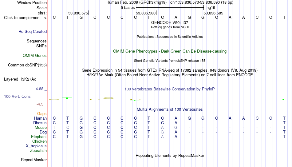Screen dimensions: 292x167
Task: Click the pale A in the Elephant row
Action: click(x=162, y=137)
